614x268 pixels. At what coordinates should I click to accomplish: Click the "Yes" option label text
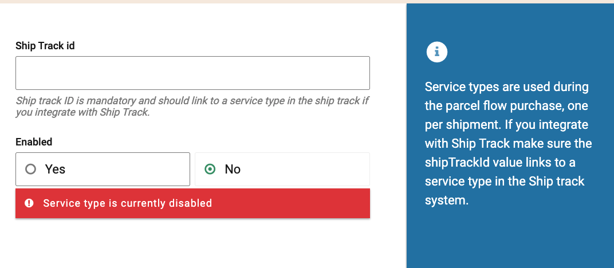click(x=55, y=170)
